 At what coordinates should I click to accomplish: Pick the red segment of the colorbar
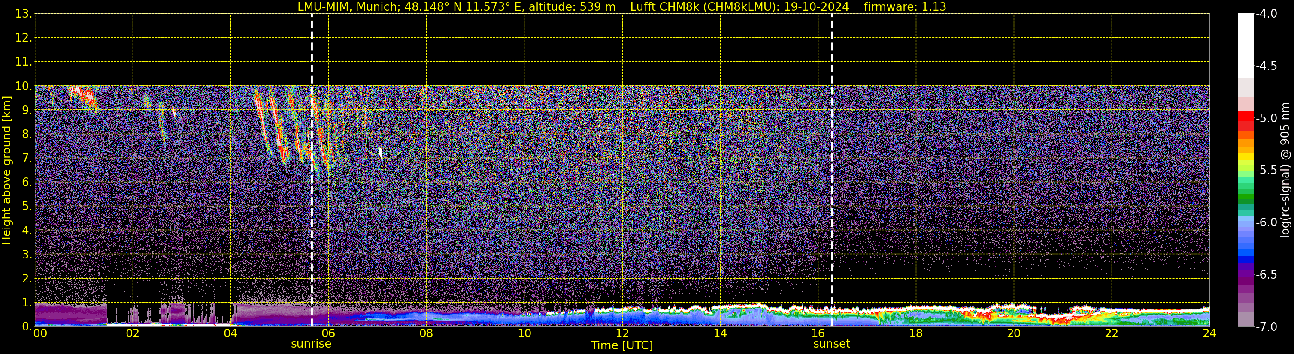click(1245, 117)
